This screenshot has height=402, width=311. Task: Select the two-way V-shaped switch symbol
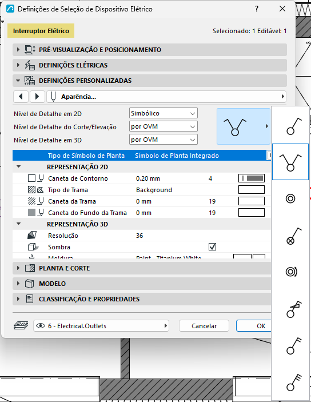pos(290,162)
